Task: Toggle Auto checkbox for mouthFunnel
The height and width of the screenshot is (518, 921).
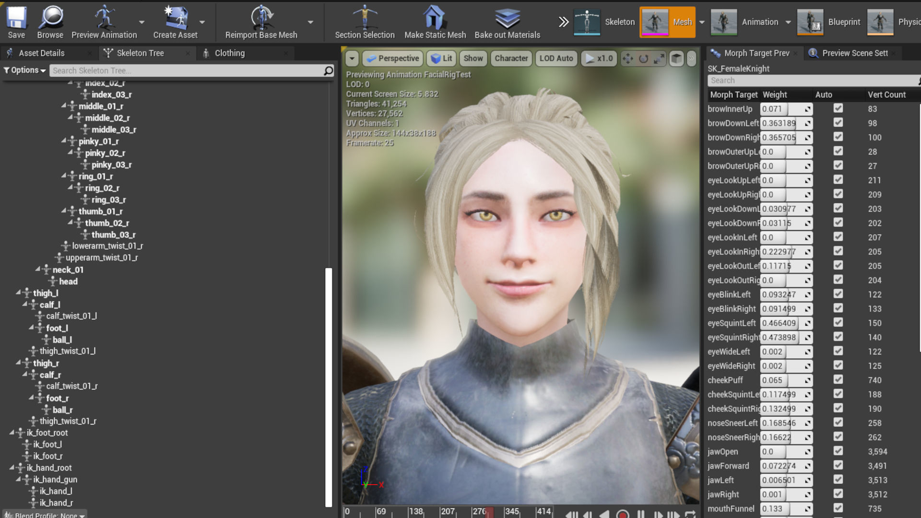Action: [x=838, y=508]
